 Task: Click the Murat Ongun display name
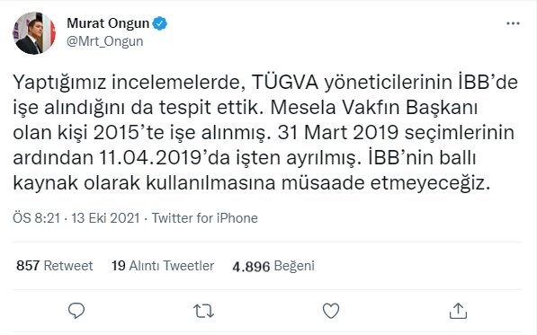(108, 23)
